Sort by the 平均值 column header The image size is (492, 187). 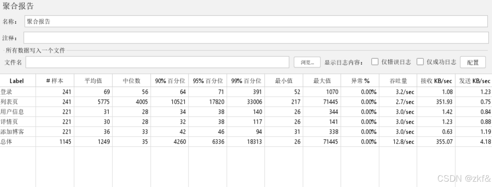point(93,81)
